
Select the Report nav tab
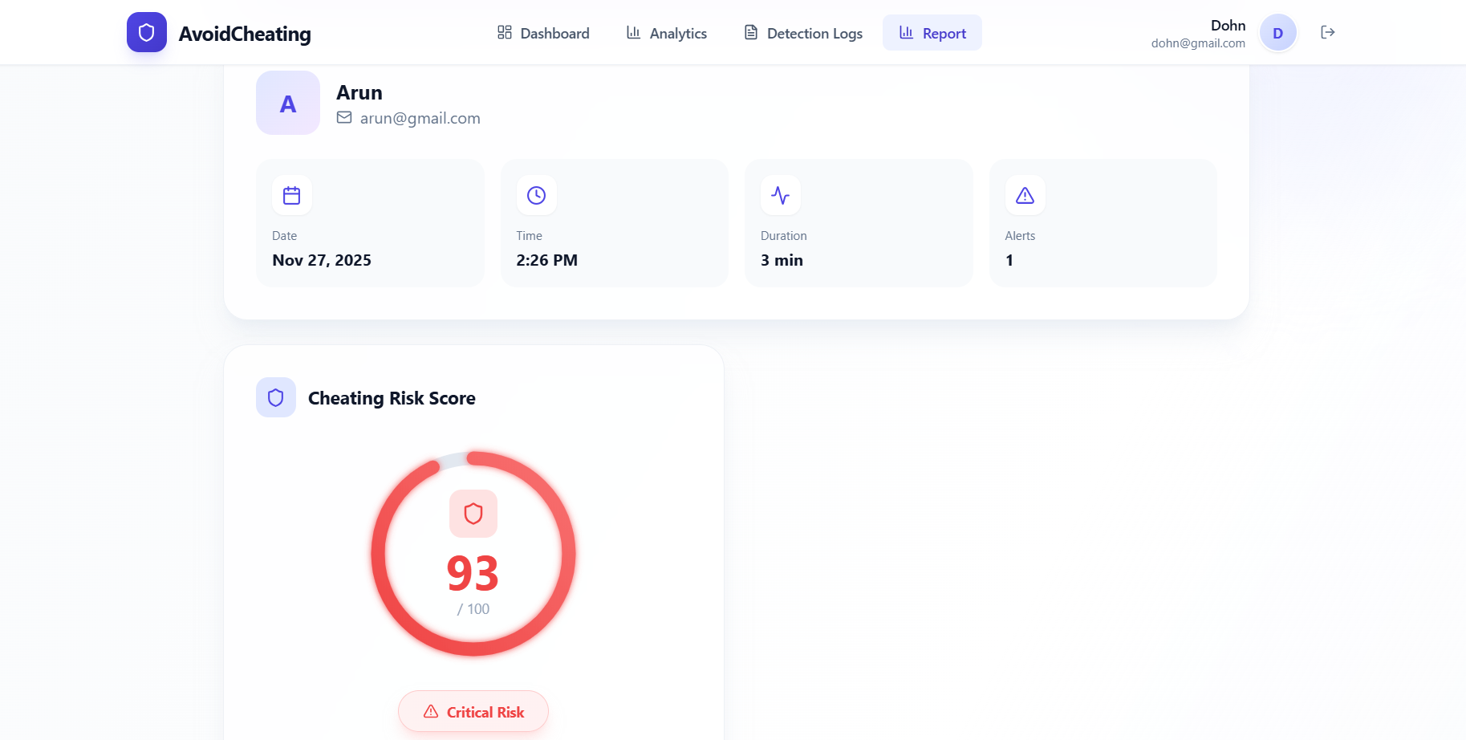[932, 33]
